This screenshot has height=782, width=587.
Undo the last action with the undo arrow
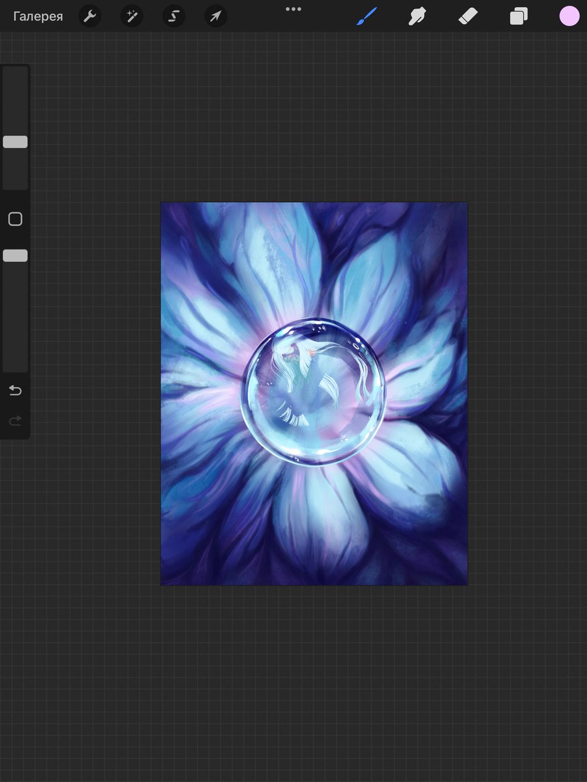pyautogui.click(x=15, y=390)
